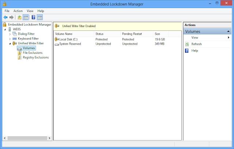Select the Keyboard Filter node label
234x149 pixels.
tap(29, 38)
